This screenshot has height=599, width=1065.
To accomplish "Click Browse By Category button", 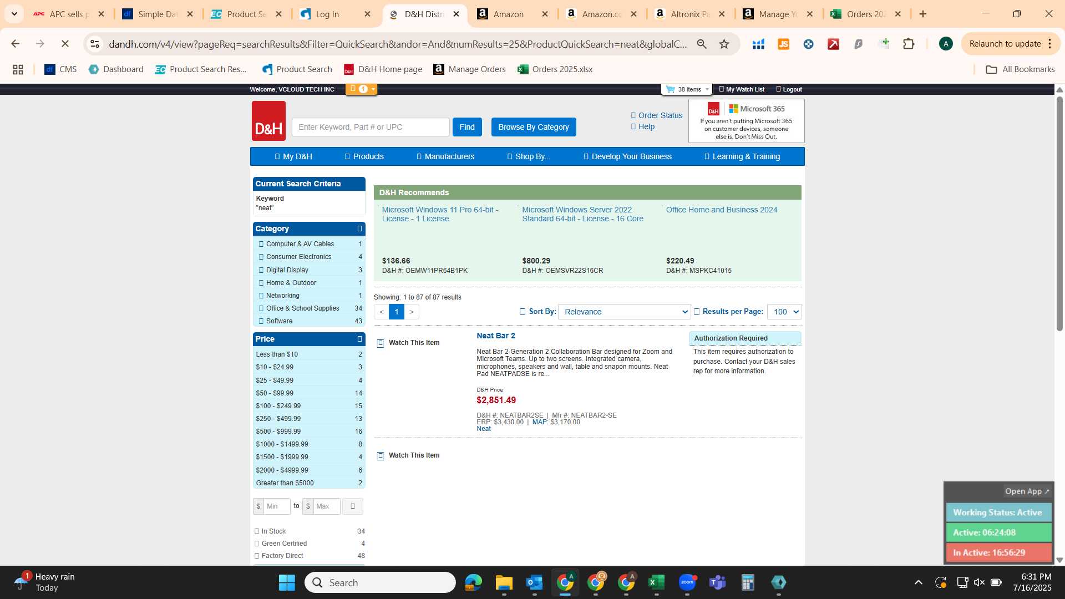I will pyautogui.click(x=534, y=127).
